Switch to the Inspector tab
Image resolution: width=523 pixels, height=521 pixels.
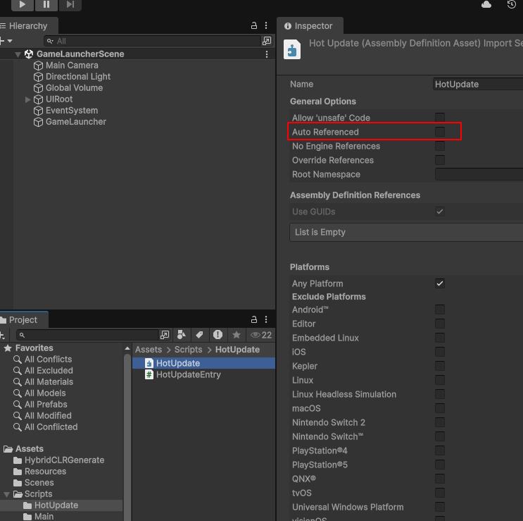coord(309,26)
